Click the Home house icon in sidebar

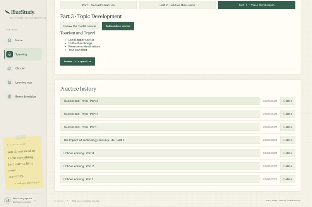tap(9, 40)
